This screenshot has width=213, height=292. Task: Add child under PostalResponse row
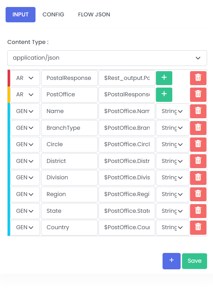click(164, 78)
